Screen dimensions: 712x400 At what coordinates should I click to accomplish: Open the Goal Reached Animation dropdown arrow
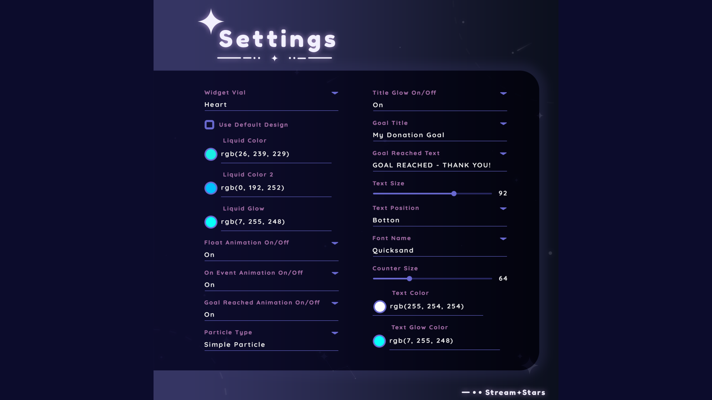click(335, 303)
